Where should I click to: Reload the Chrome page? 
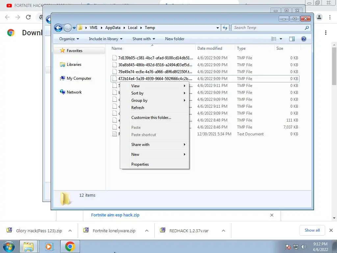coord(28,17)
